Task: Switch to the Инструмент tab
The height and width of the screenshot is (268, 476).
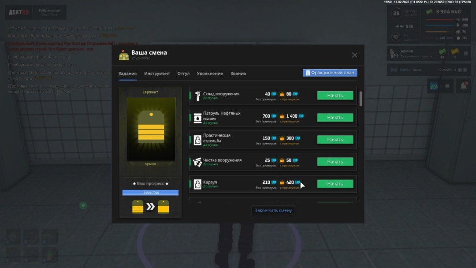Action: click(x=157, y=74)
